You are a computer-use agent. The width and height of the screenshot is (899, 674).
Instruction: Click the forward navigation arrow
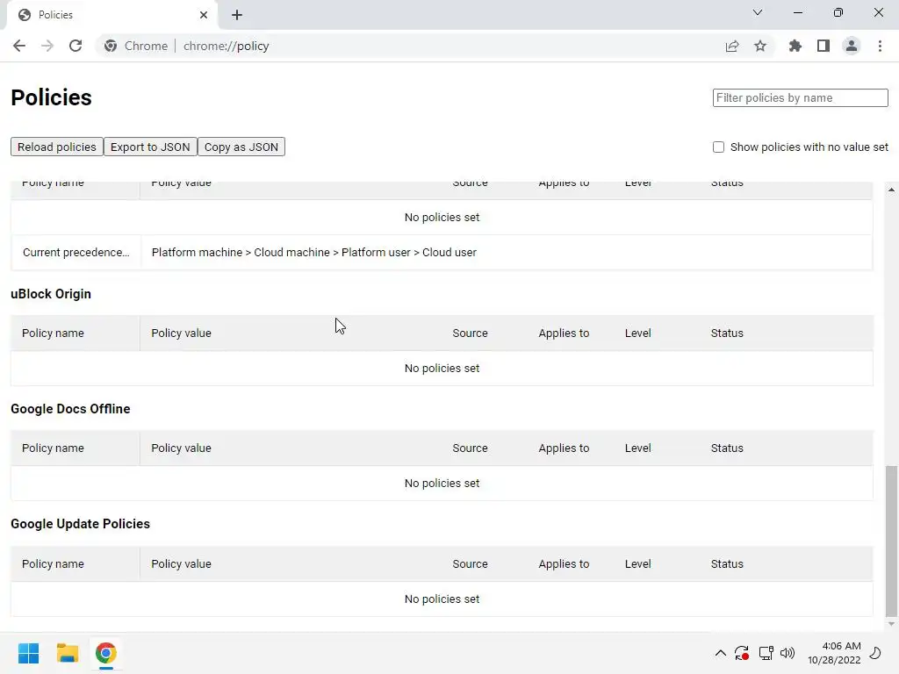tap(47, 46)
